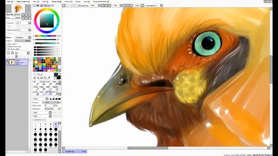This screenshot has height=156, width=278.
Task: Select the Pen tool
Action: click(36, 83)
